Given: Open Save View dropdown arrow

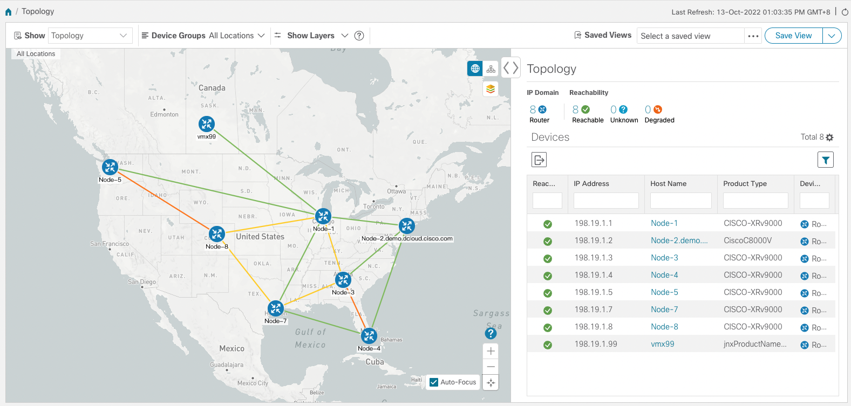Looking at the screenshot, I should 832,36.
